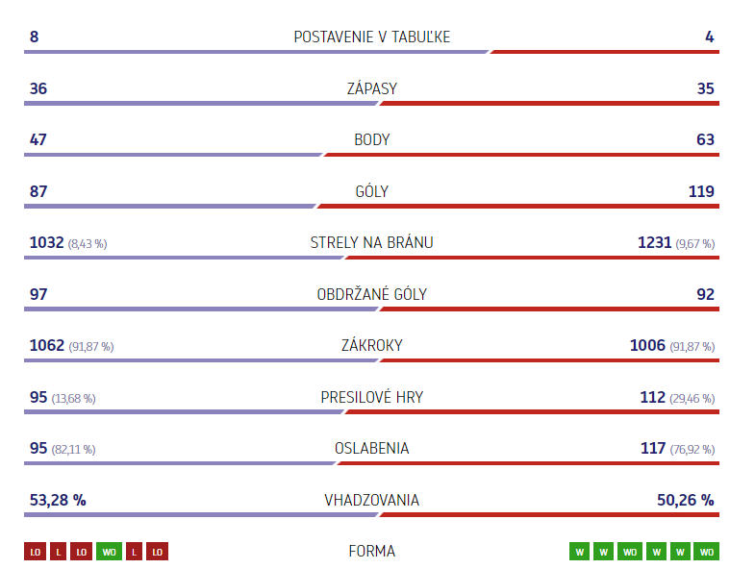The width and height of the screenshot is (755, 569).
Task: Click the BODY stat label
Action: [x=371, y=139]
